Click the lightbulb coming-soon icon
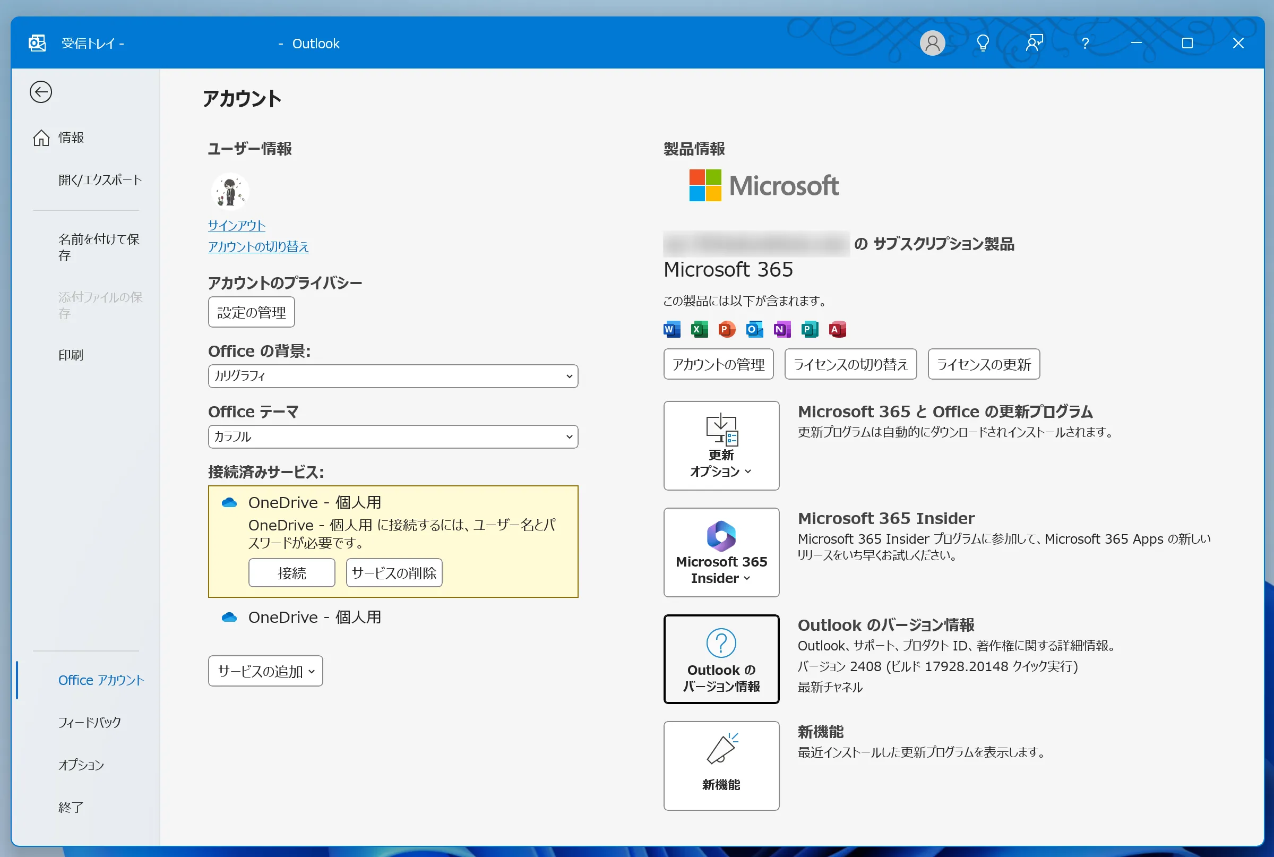This screenshot has width=1274, height=857. tap(983, 43)
